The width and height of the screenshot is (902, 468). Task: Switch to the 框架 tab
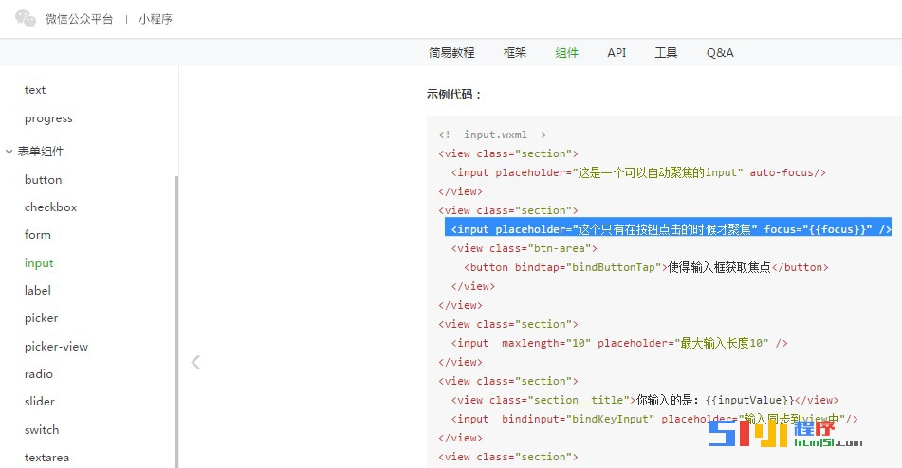click(515, 53)
